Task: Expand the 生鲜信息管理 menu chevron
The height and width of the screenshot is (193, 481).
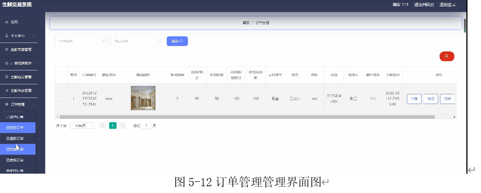Action: [34, 49]
